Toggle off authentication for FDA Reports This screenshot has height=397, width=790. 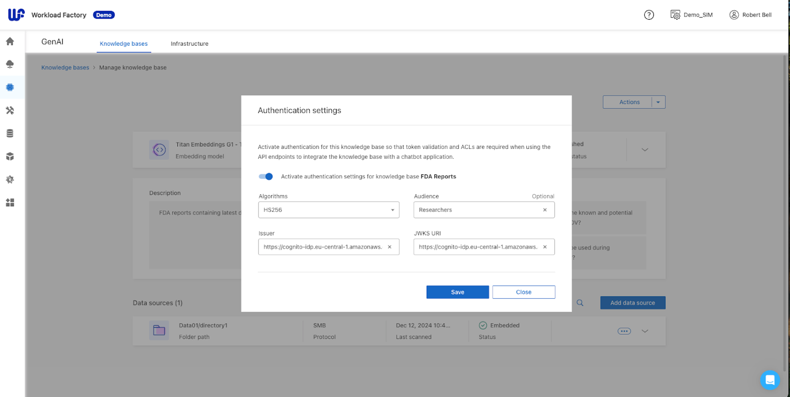[x=266, y=176]
